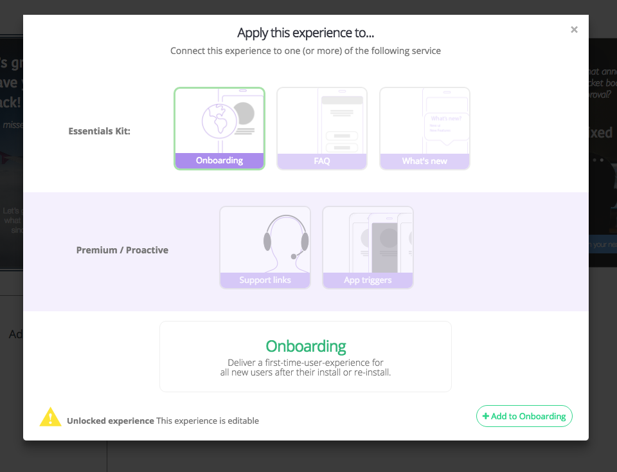
Task: Click the green Onboarding heading
Action: coord(306,347)
